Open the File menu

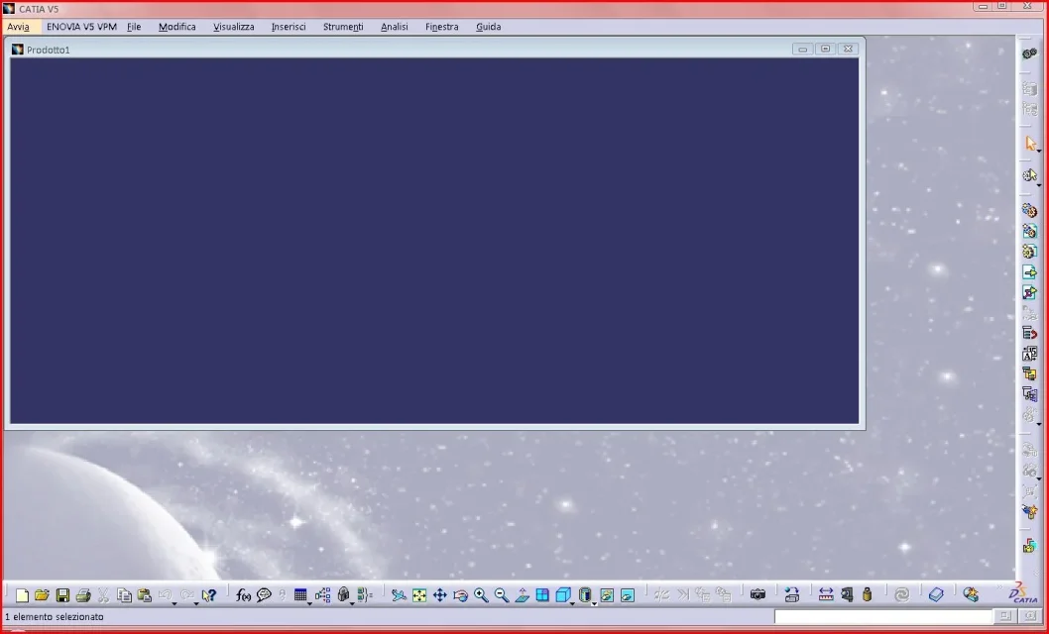click(134, 27)
